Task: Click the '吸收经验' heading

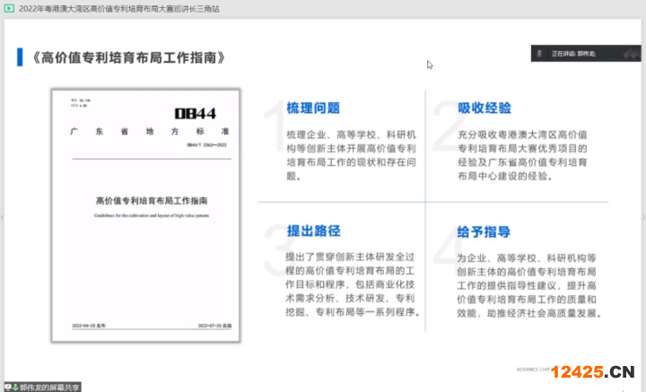Action: [484, 109]
